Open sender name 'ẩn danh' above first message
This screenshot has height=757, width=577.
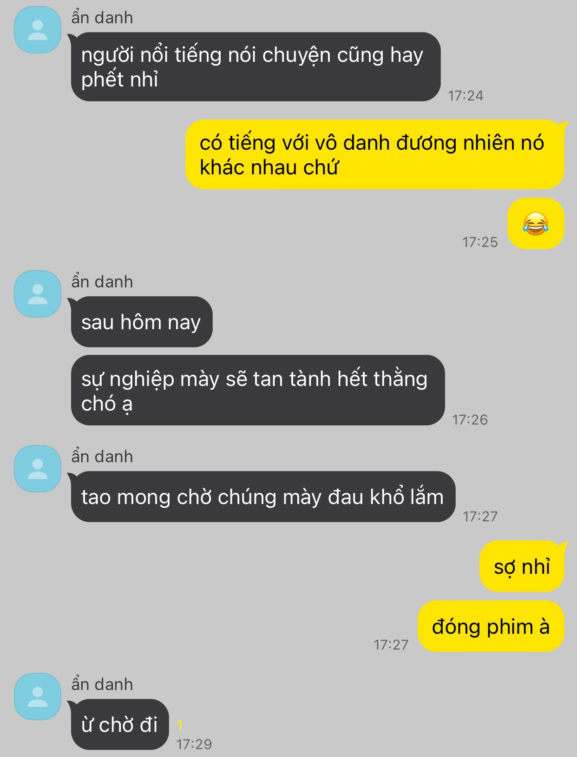[102, 18]
